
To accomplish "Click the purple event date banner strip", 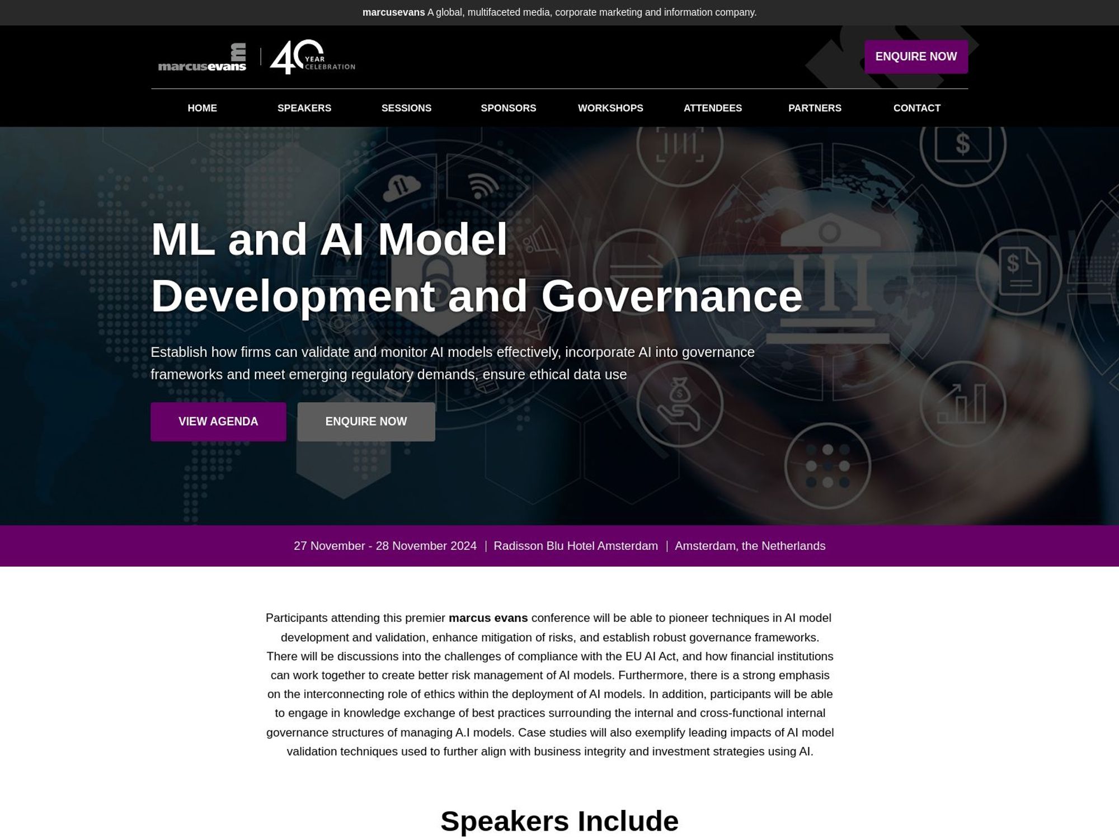I will pos(559,545).
